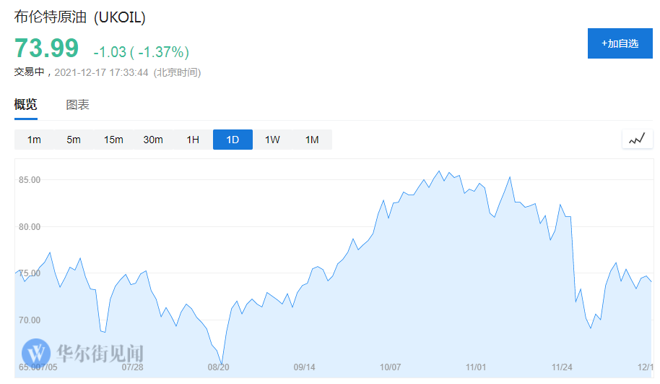Choose the 15m interval
660x384 pixels.
[113, 140]
